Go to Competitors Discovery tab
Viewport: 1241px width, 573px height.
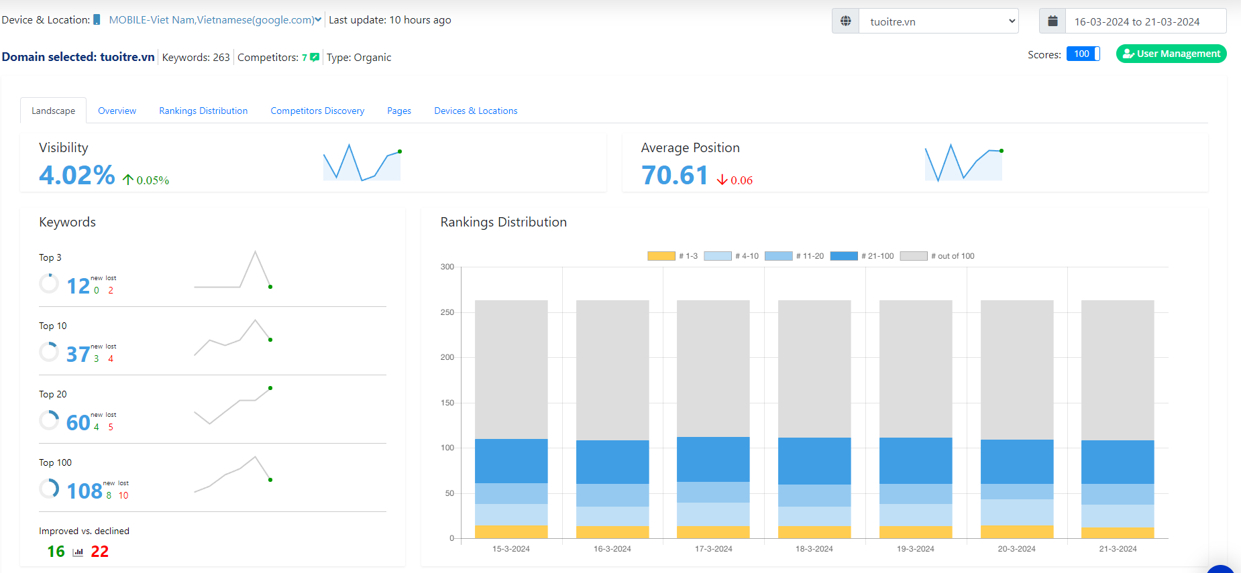click(x=317, y=111)
